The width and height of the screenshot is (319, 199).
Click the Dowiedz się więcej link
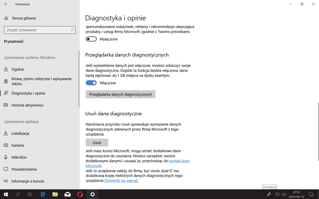click(x=121, y=181)
